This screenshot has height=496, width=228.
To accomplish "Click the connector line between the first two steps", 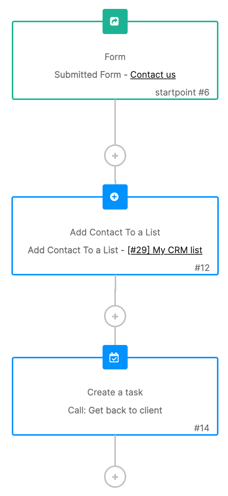I will pos(115,122).
